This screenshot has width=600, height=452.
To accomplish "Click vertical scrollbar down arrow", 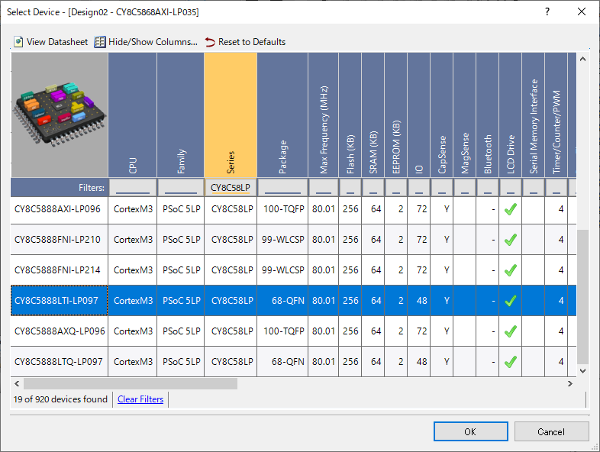I will tap(582, 370).
